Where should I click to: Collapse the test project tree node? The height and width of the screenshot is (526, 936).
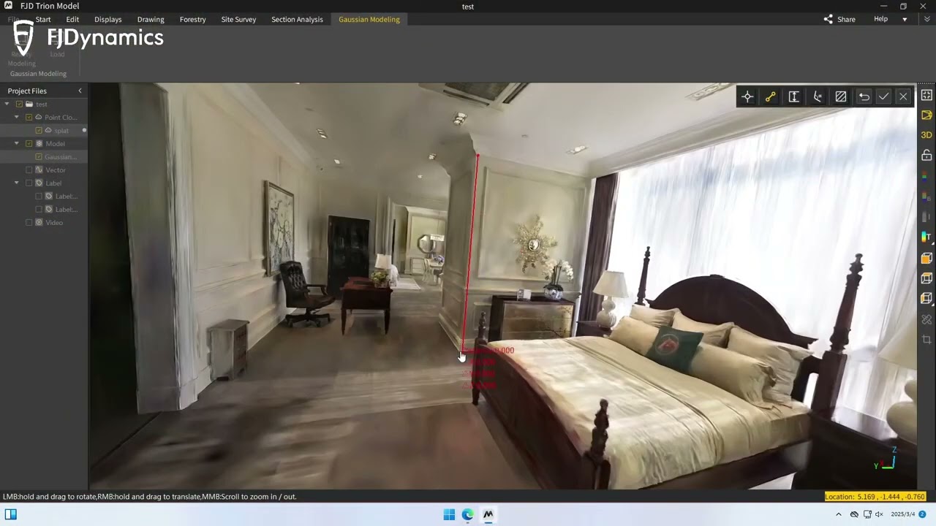(x=7, y=104)
